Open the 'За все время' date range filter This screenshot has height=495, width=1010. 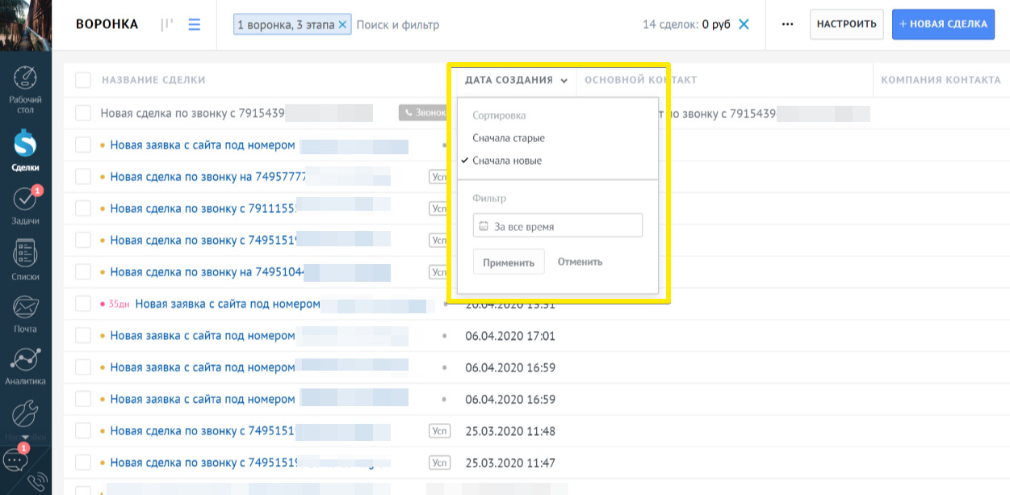[x=558, y=226]
